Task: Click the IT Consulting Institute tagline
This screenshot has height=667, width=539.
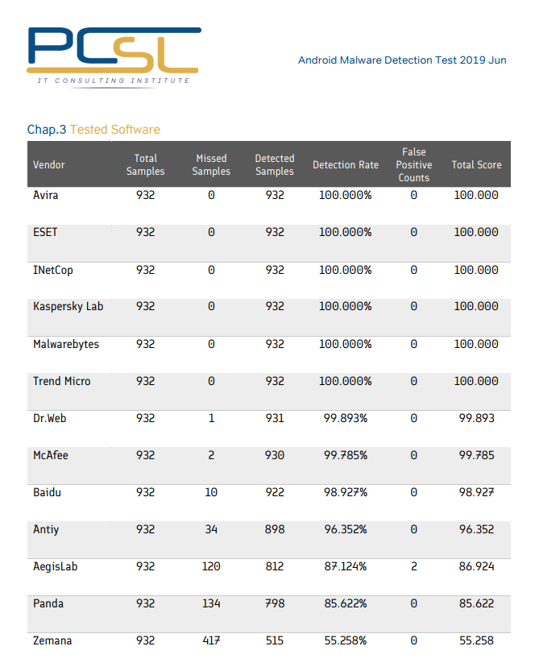Action: click(x=114, y=81)
